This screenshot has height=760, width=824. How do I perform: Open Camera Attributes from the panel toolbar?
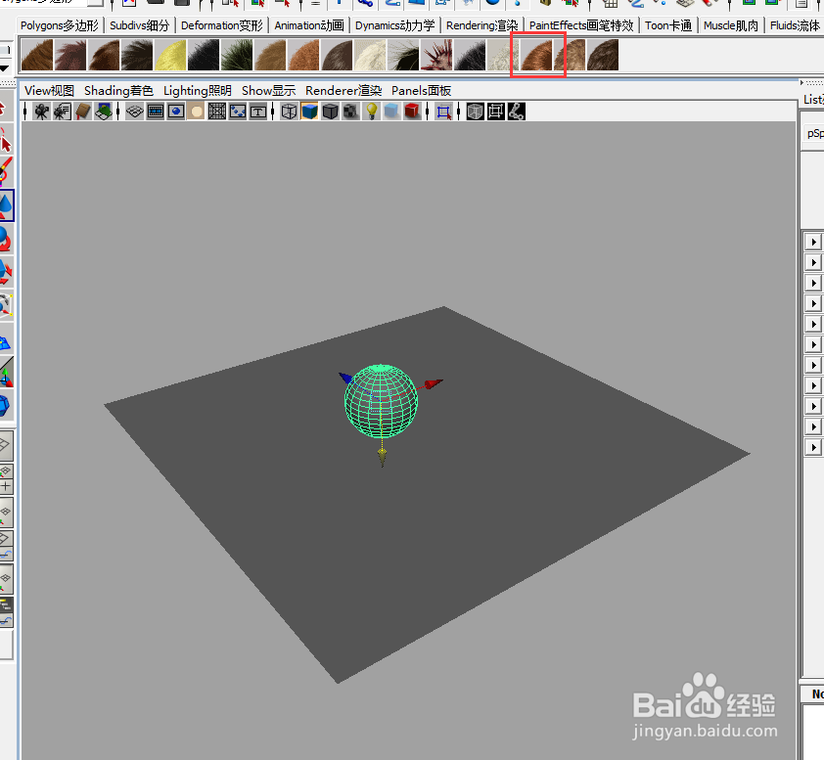pos(62,112)
